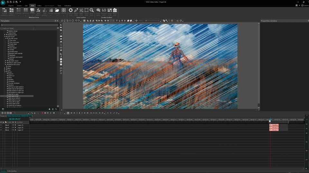The height and width of the screenshot is (173, 309).
Task: Switch to the Color grading tab
Action: (12, 171)
